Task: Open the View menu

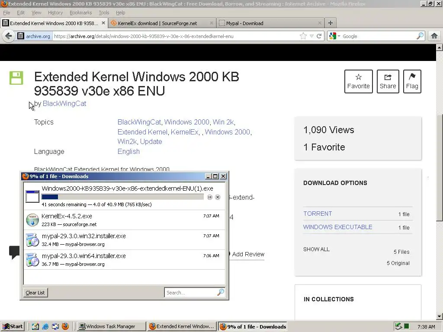Action: (36, 13)
